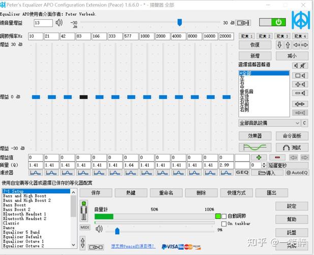
Task: Click the scroll-up arrow of the preset list
Action: 73,192
